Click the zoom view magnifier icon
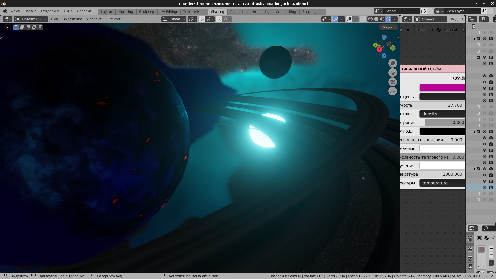 click(392, 63)
